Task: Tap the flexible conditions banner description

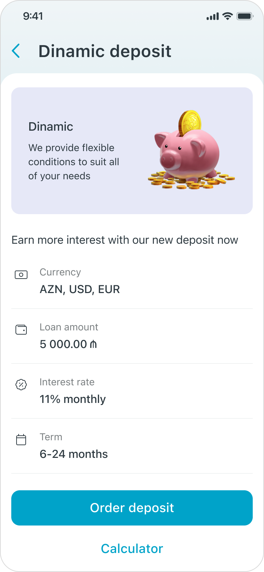Action: click(74, 162)
